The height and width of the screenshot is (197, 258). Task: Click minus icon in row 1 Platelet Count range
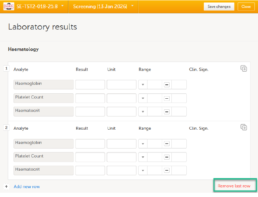pyautogui.click(x=166, y=98)
